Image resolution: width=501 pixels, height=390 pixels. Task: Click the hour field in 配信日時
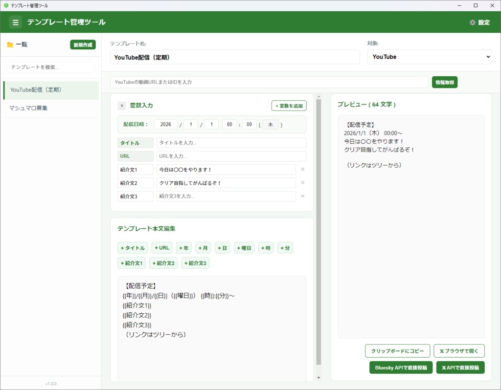[x=229, y=125]
